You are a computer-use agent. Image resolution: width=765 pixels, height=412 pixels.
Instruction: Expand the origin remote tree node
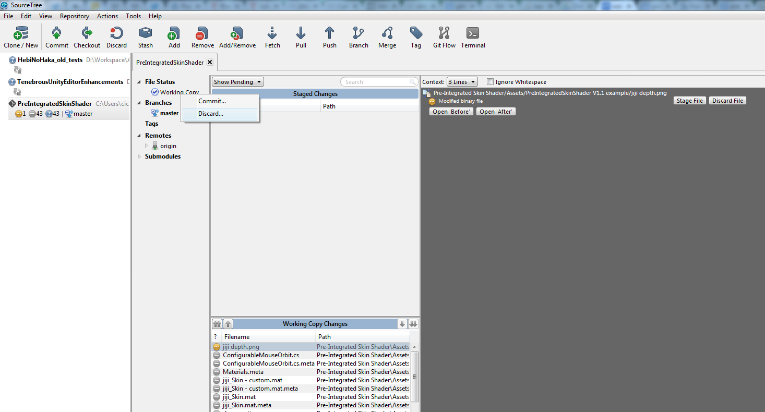pos(147,146)
